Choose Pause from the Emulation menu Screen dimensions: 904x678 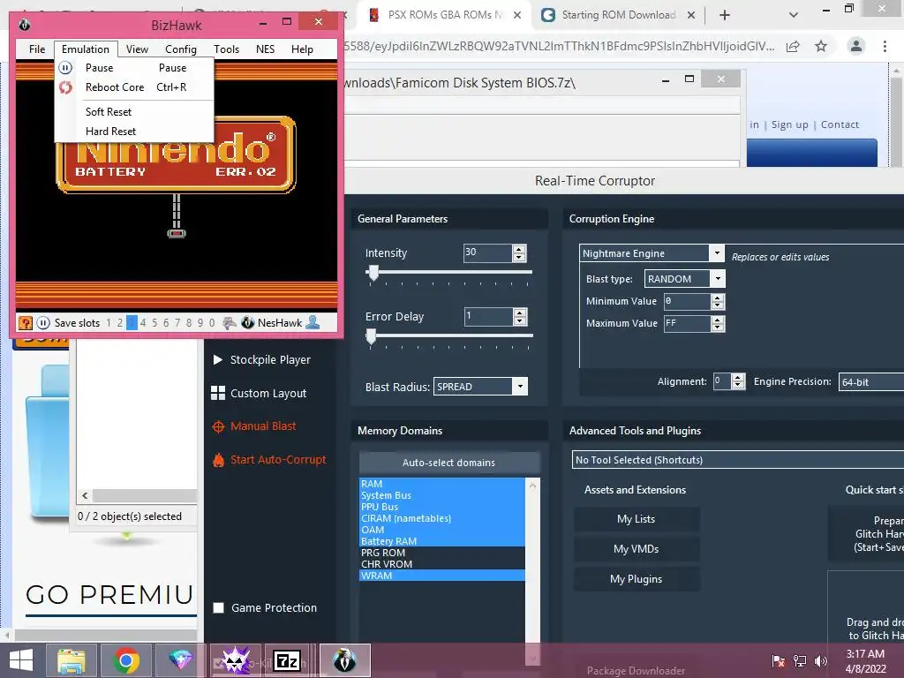click(x=135, y=67)
